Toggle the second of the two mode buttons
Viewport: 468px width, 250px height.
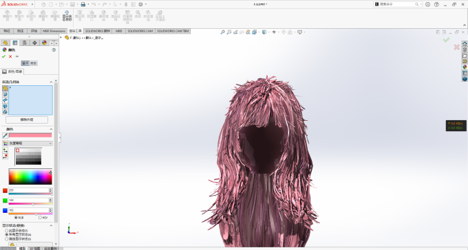(34, 63)
